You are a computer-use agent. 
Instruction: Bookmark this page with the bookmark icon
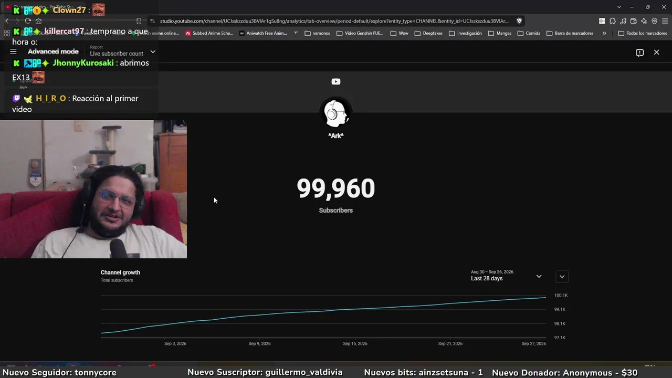coord(139,21)
